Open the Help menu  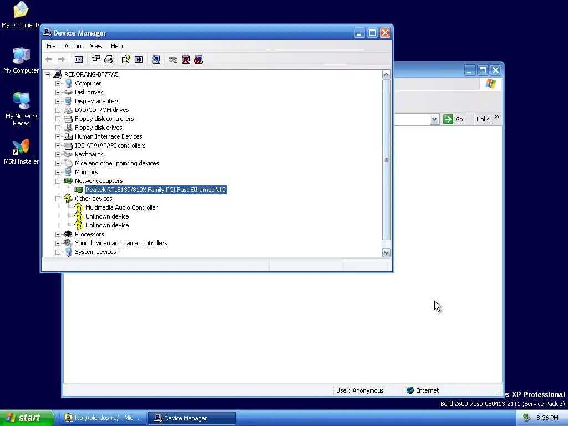[116, 46]
